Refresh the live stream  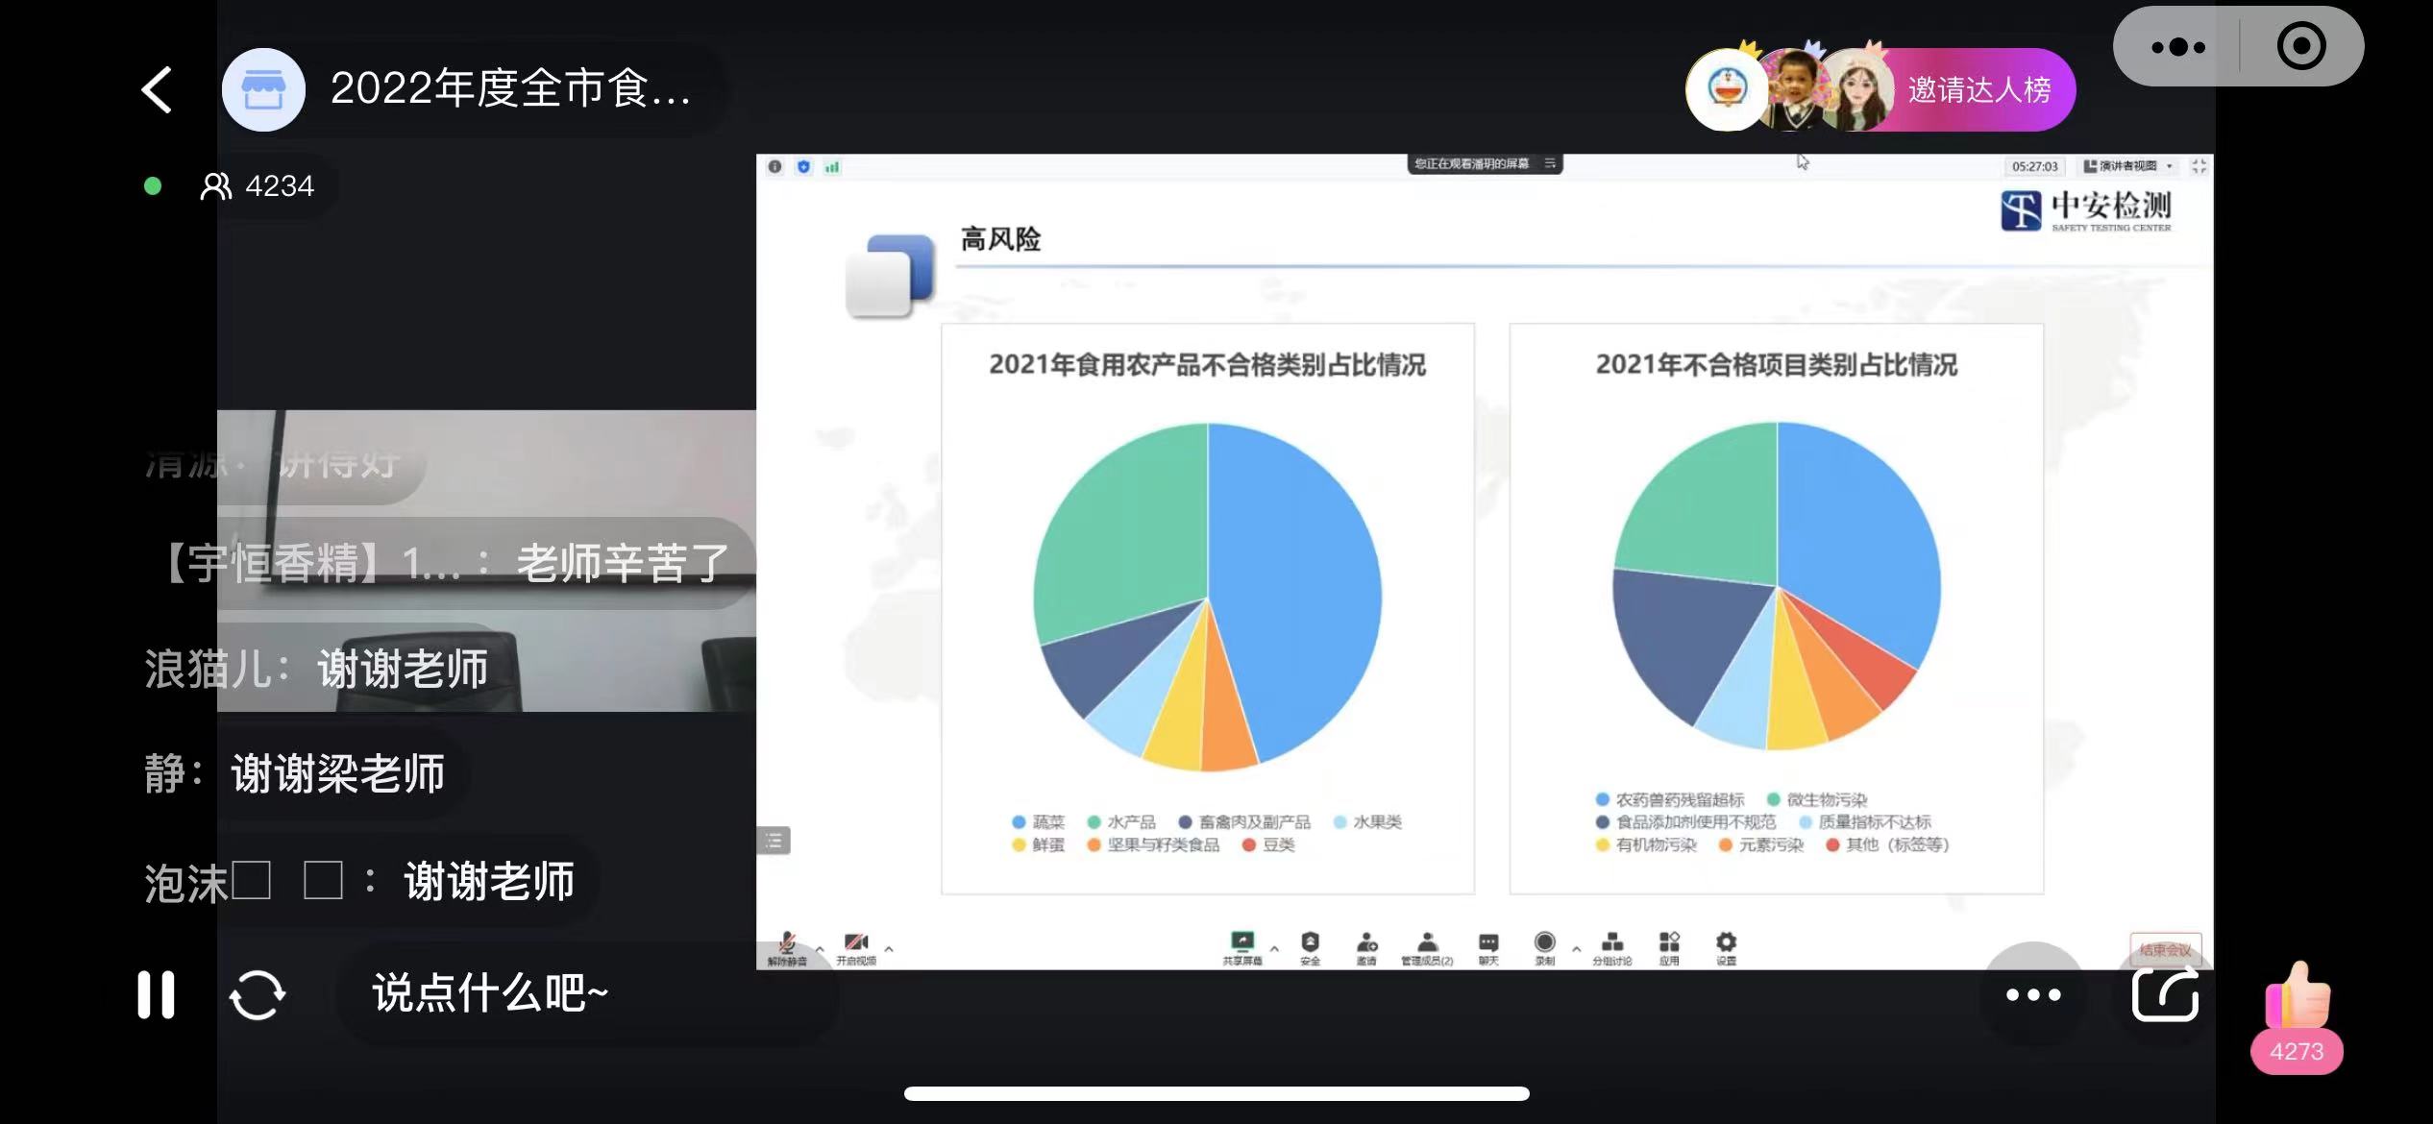(x=258, y=994)
